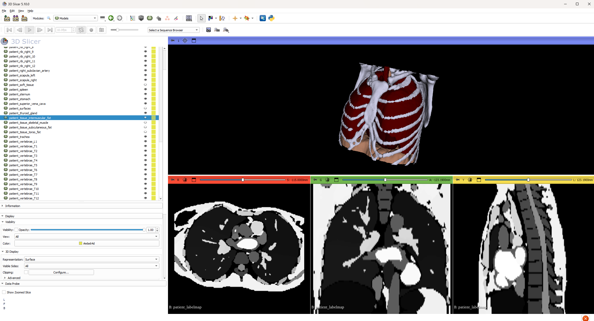Open the Visible Sides dropdown
This screenshot has height=321, width=594.
coord(92,266)
